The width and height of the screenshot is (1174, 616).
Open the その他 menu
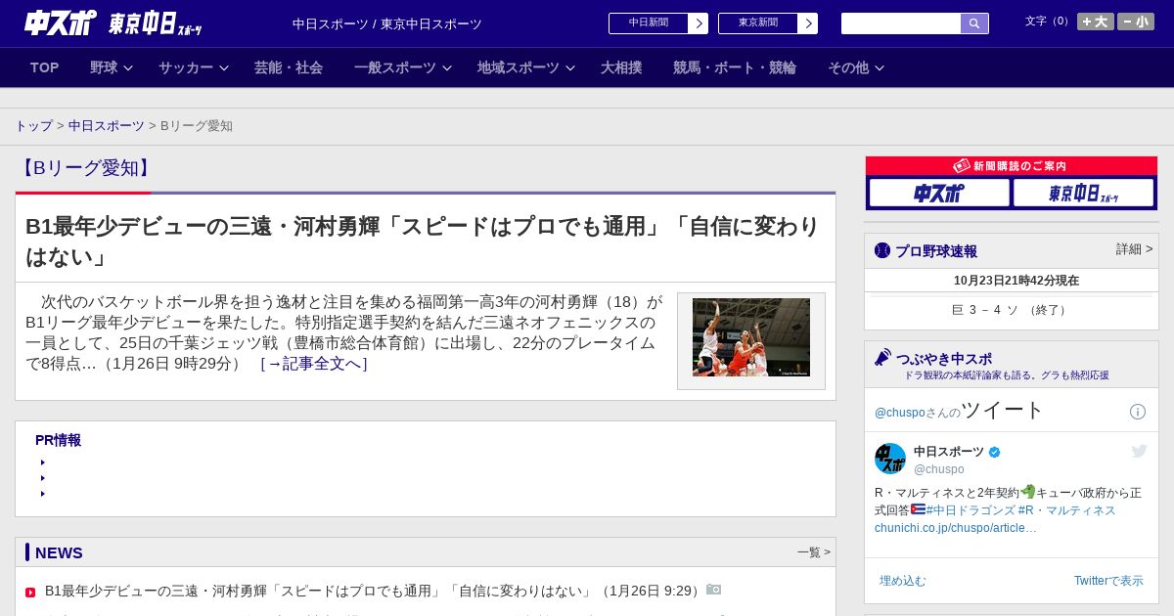(x=848, y=67)
